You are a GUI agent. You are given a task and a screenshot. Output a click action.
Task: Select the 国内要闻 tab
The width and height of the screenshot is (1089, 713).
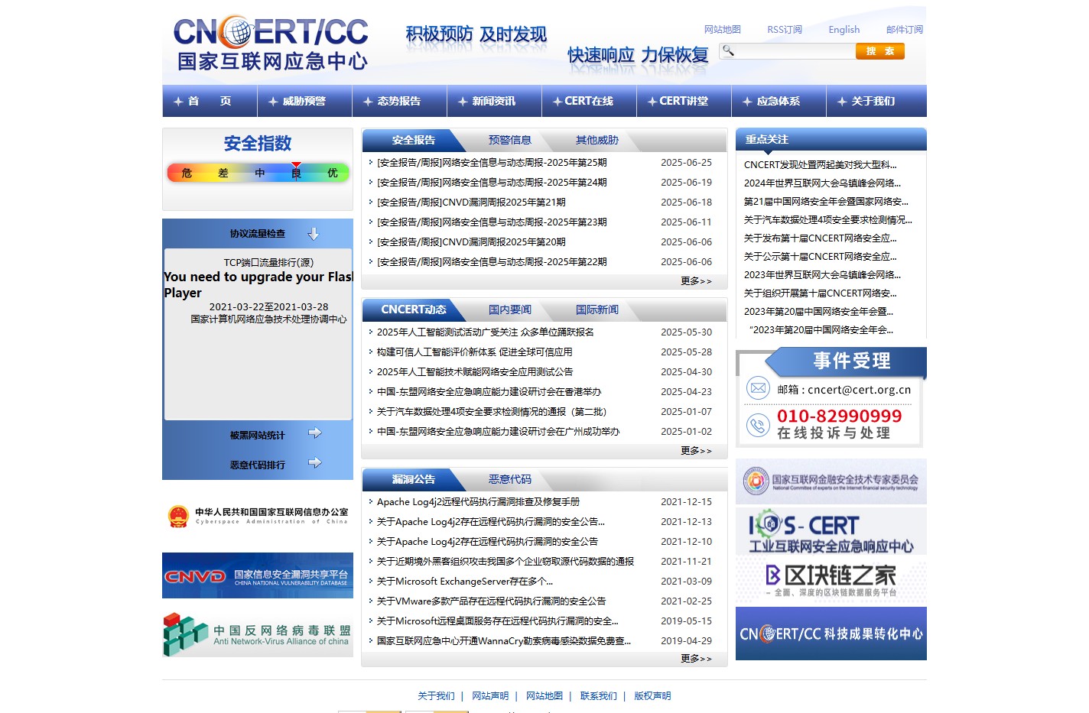(510, 310)
